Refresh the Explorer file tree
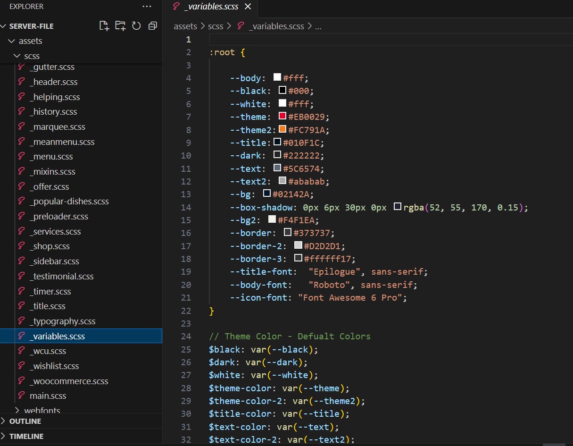Image resolution: width=573 pixels, height=446 pixels. tap(136, 26)
